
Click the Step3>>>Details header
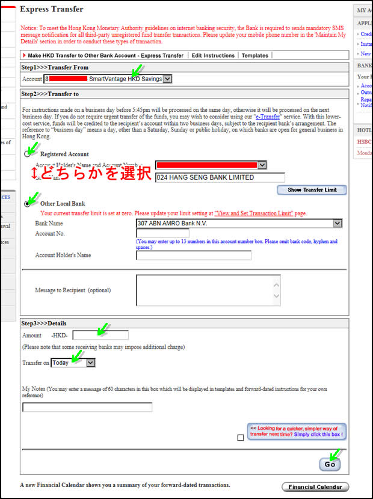(x=44, y=323)
